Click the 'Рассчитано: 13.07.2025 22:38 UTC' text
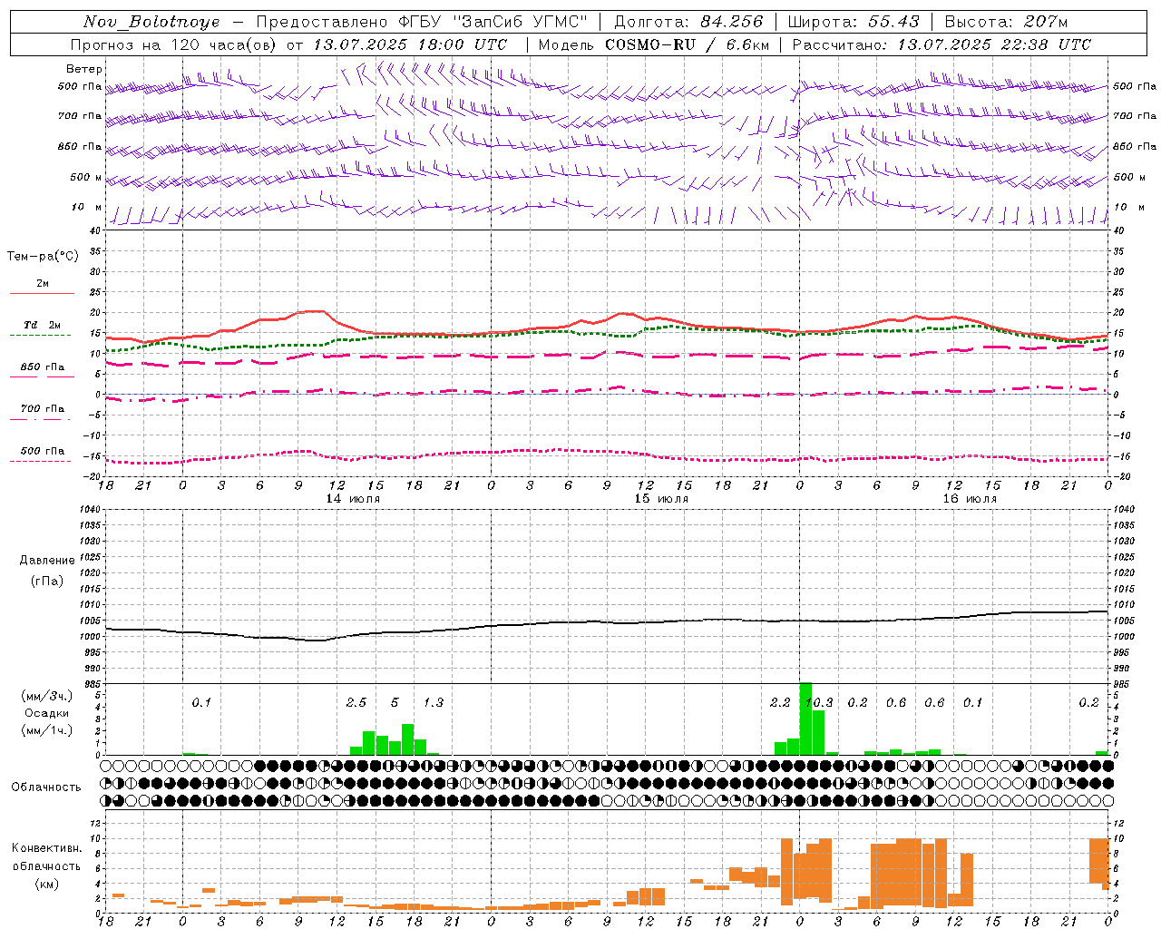This screenshot has height=929, width=1161. 941,44
